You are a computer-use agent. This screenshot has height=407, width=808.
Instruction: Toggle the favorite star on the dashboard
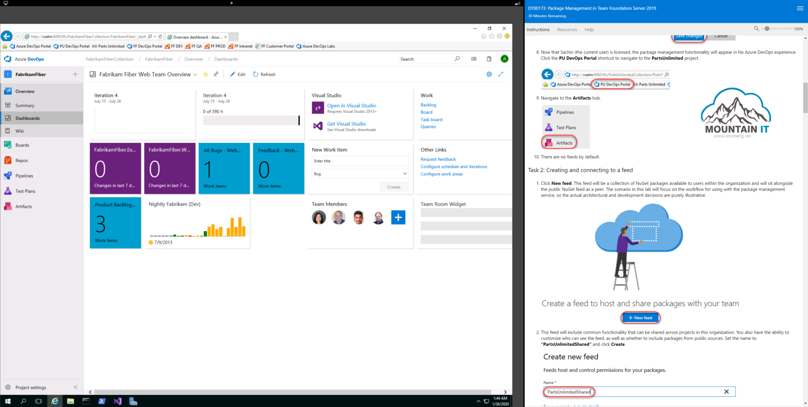pos(206,74)
